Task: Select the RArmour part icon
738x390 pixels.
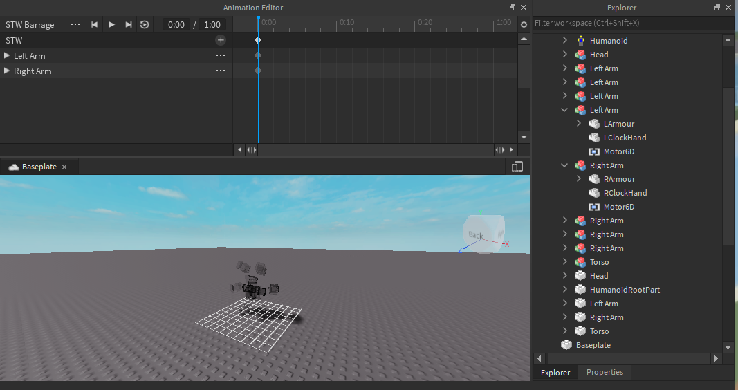Action: [594, 179]
